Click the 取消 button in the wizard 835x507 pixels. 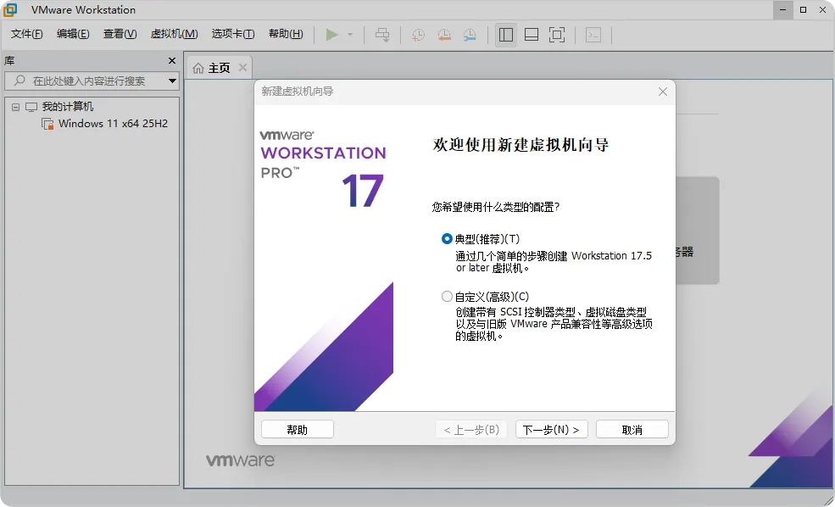[x=632, y=429]
